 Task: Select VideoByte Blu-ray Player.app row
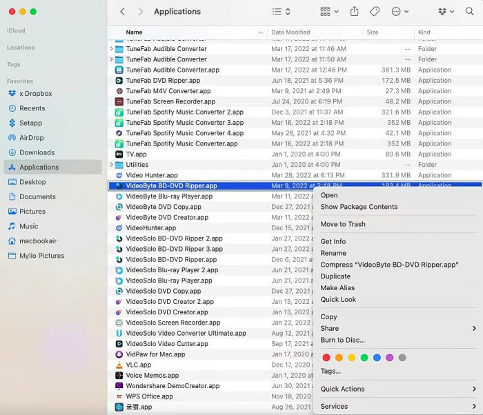pyautogui.click(x=210, y=196)
